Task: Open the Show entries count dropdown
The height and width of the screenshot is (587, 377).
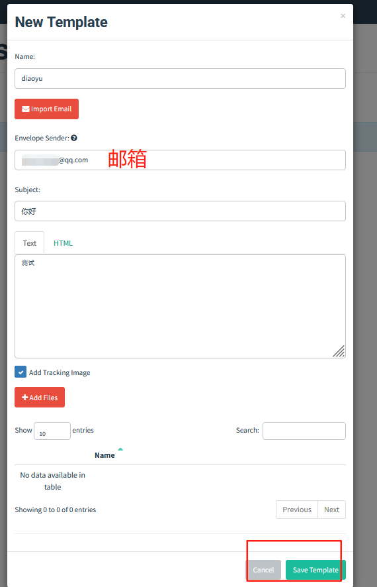Action: pos(52,431)
